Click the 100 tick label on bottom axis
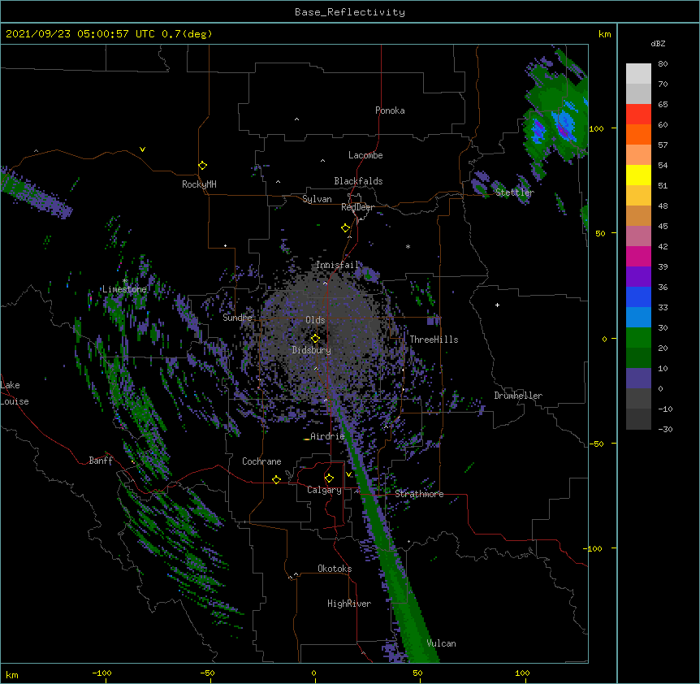The height and width of the screenshot is (684, 700). point(522,673)
